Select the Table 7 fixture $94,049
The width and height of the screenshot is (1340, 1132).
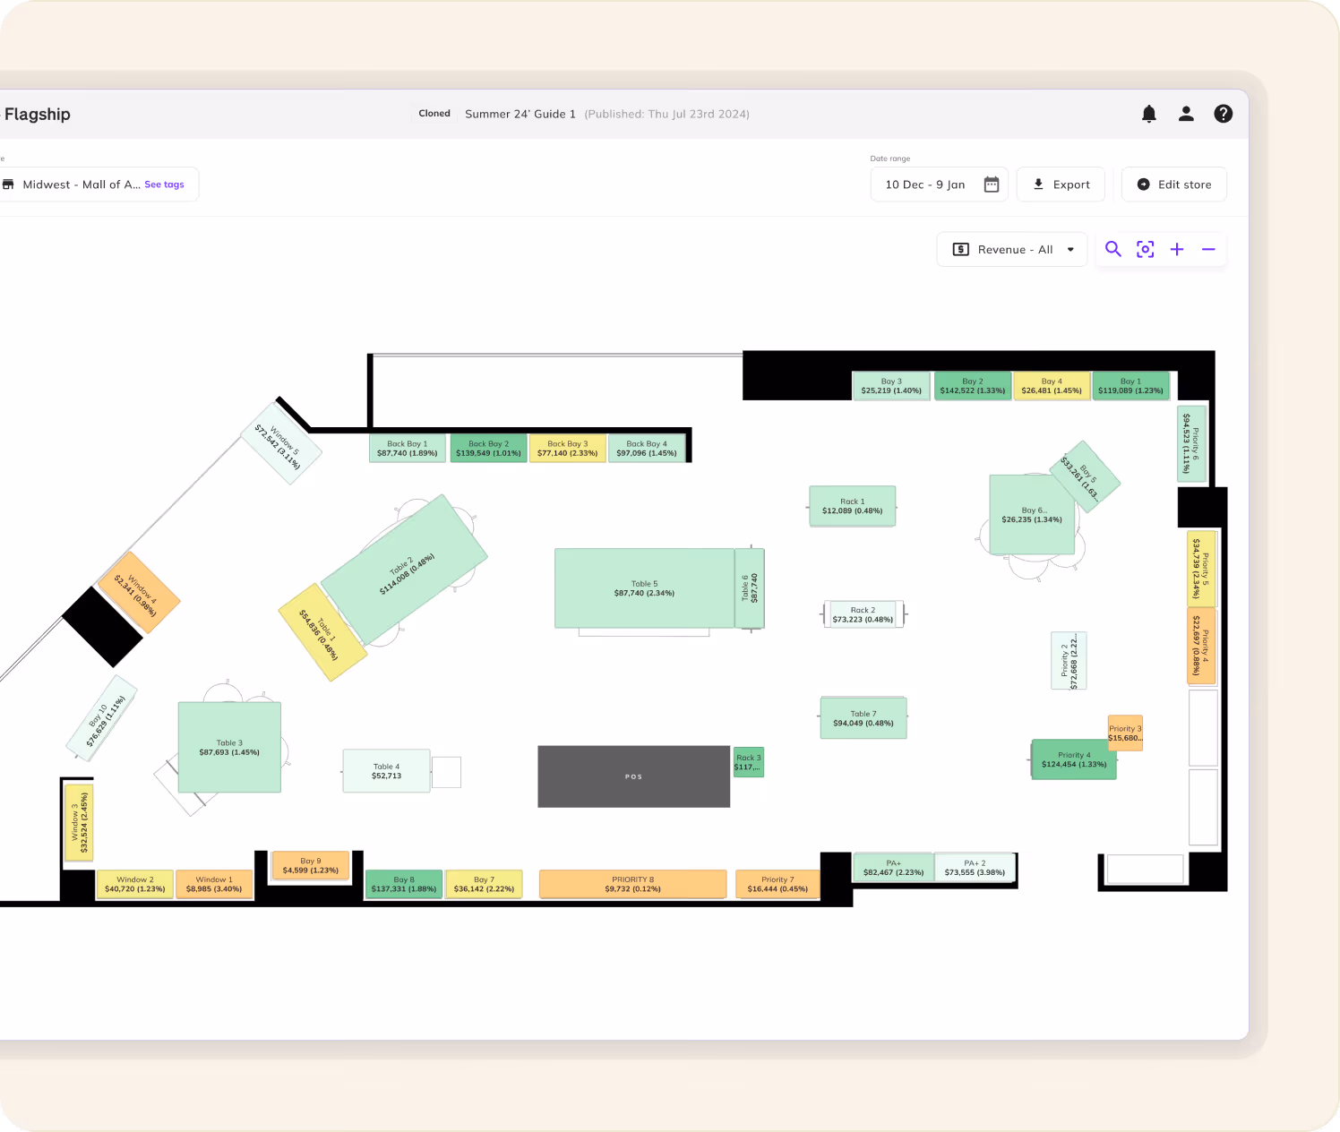(x=863, y=718)
